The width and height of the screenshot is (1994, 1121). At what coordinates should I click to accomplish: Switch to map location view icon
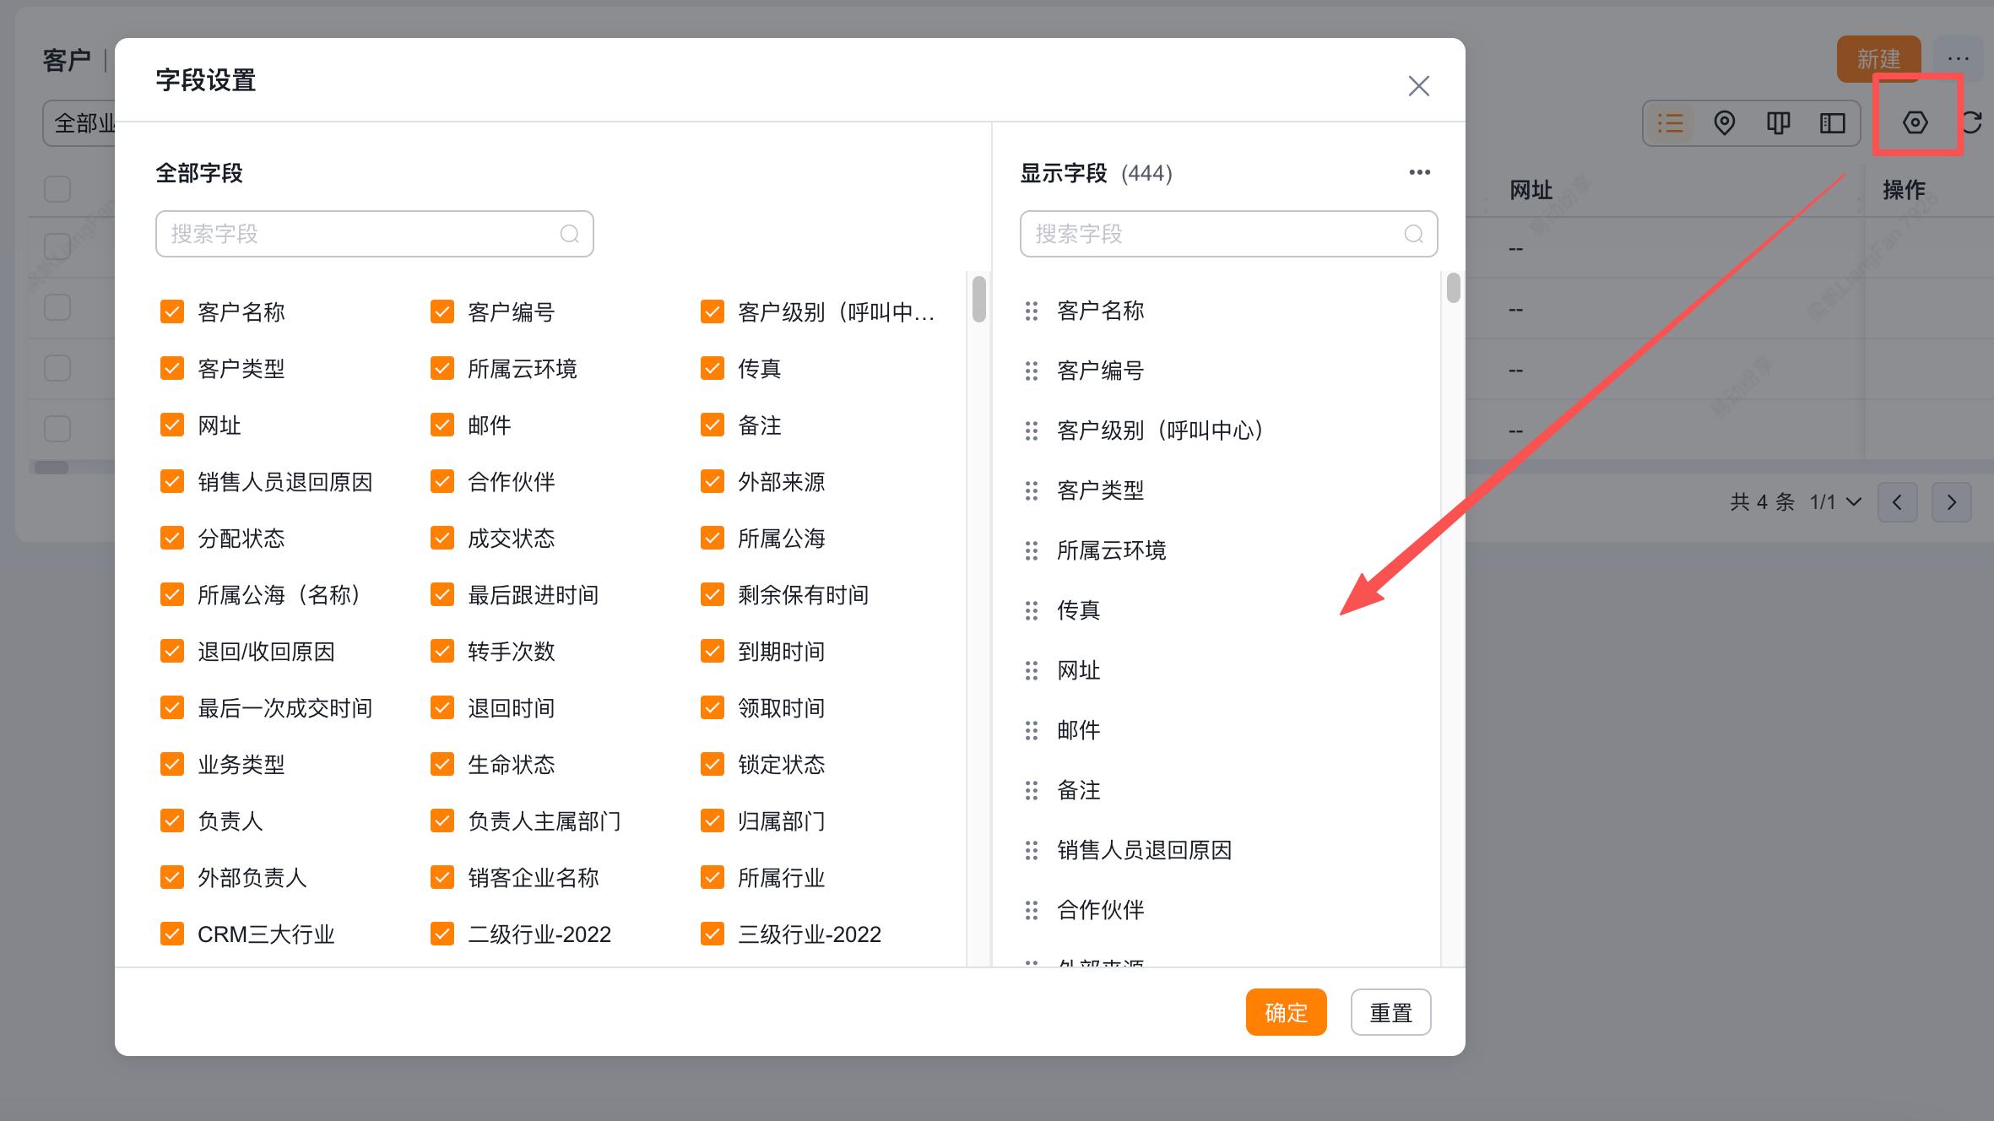pyautogui.click(x=1724, y=123)
